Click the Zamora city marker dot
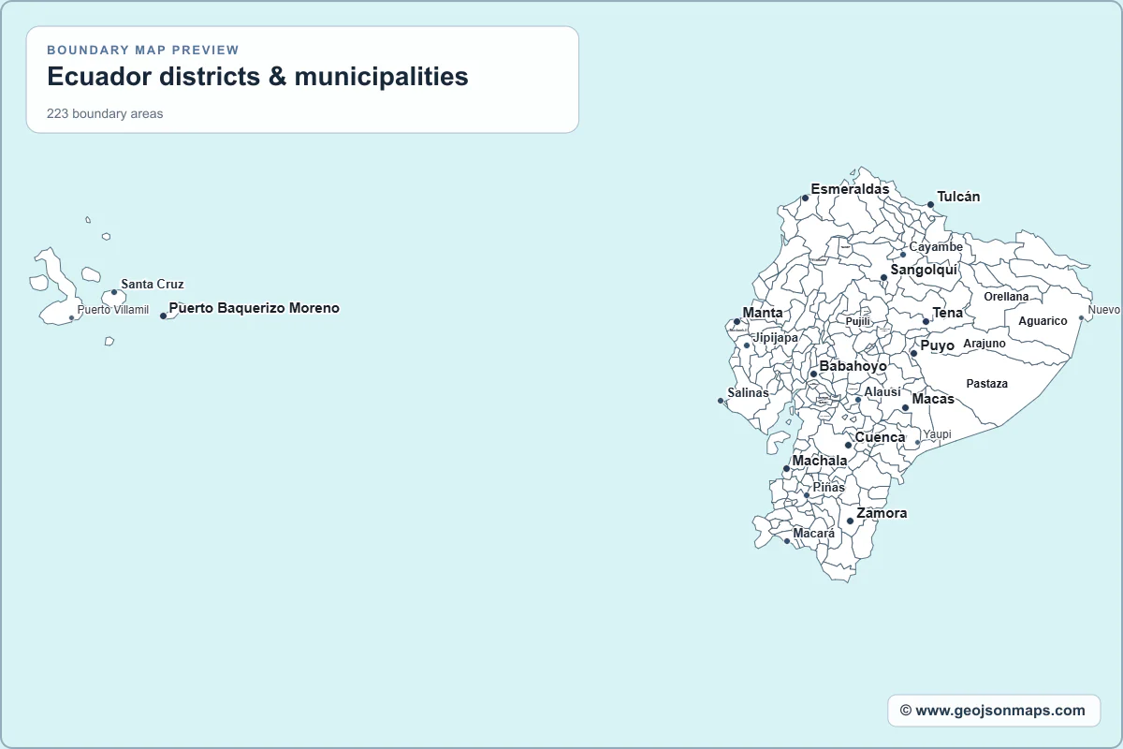 pyautogui.click(x=850, y=521)
